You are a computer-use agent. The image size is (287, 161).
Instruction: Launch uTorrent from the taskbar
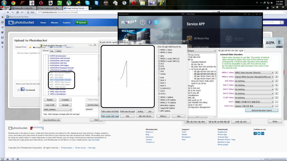pyautogui.click(x=69, y=3)
